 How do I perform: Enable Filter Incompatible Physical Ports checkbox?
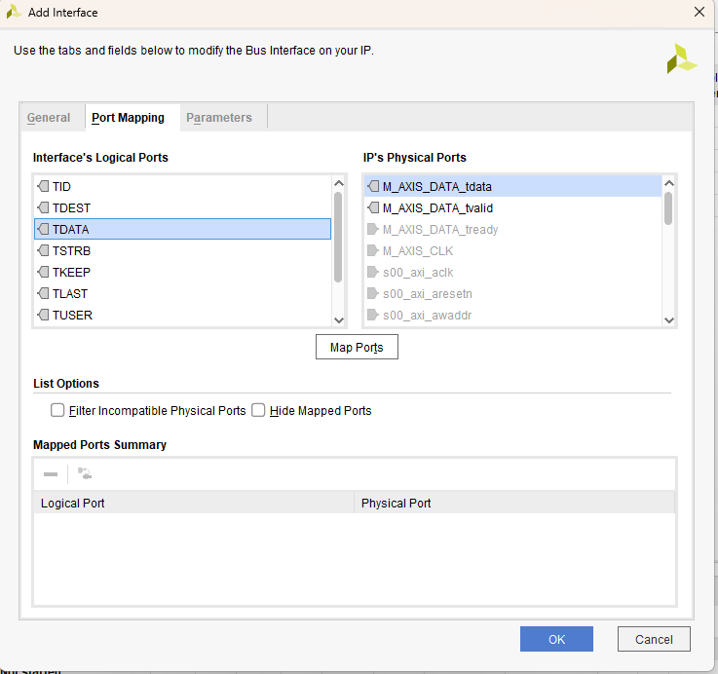tap(57, 410)
